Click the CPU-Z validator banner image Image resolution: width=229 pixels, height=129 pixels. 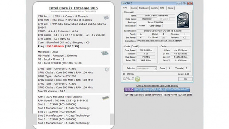(x=157, y=90)
